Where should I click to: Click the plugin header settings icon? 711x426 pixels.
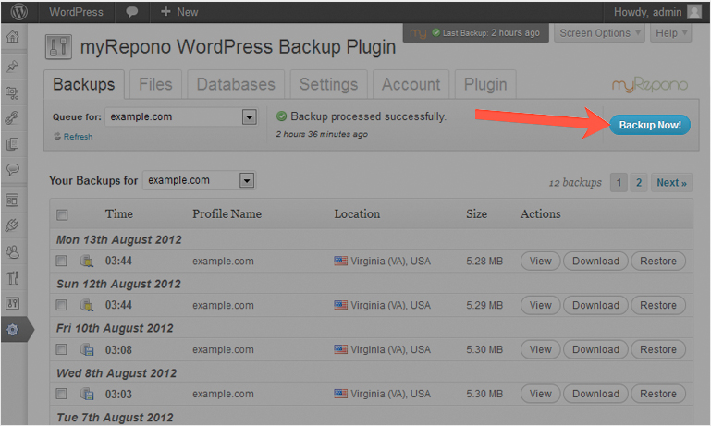click(58, 47)
